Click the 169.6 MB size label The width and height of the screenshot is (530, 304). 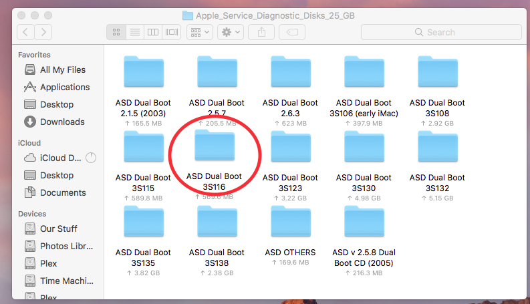coord(290,263)
